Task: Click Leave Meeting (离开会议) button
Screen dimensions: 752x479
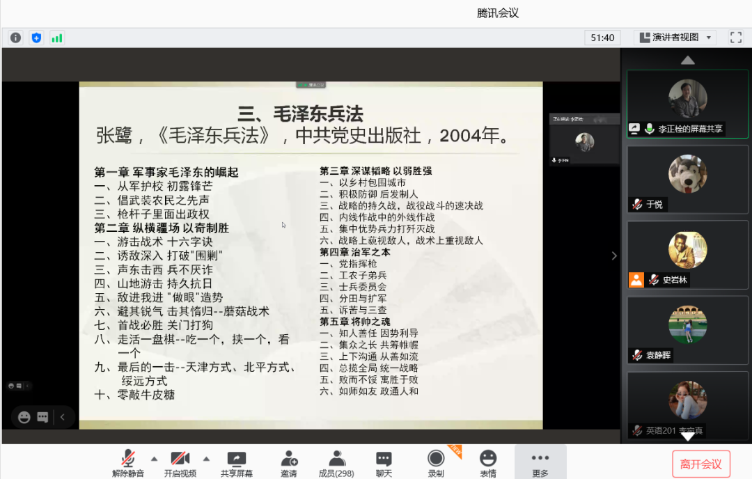Action: (700, 464)
